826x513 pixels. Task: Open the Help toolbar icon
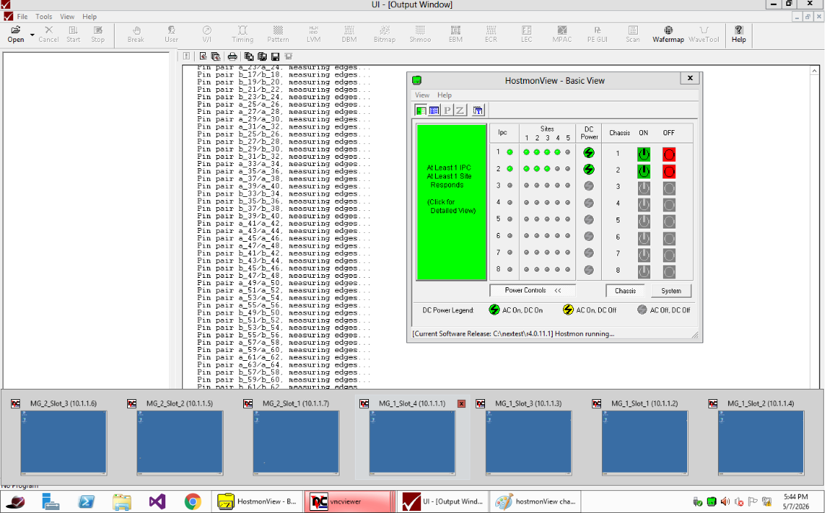[739, 35]
